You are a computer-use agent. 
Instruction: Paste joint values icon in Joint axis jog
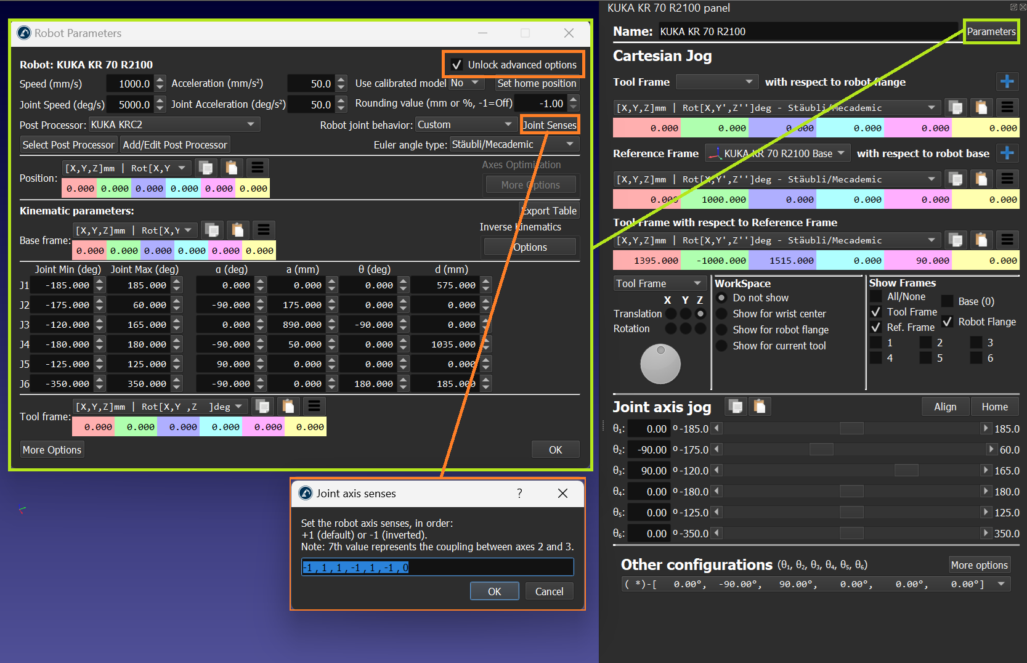click(760, 407)
